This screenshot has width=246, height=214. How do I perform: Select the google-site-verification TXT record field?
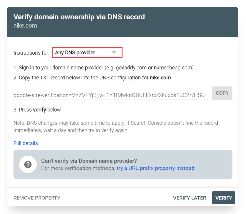(x=111, y=95)
